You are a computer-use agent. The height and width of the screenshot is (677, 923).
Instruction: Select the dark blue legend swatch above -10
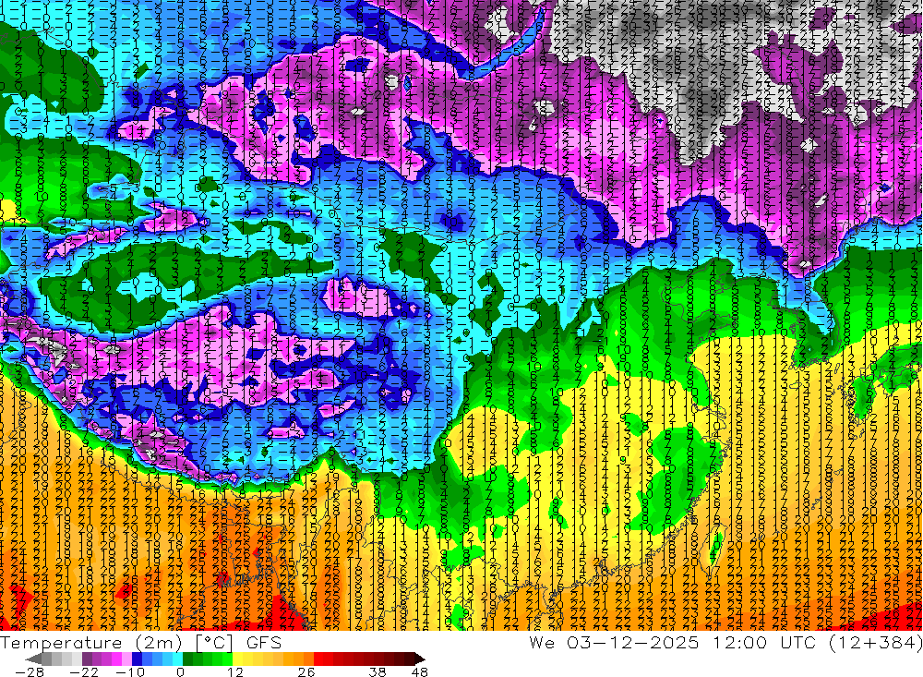click(x=137, y=659)
